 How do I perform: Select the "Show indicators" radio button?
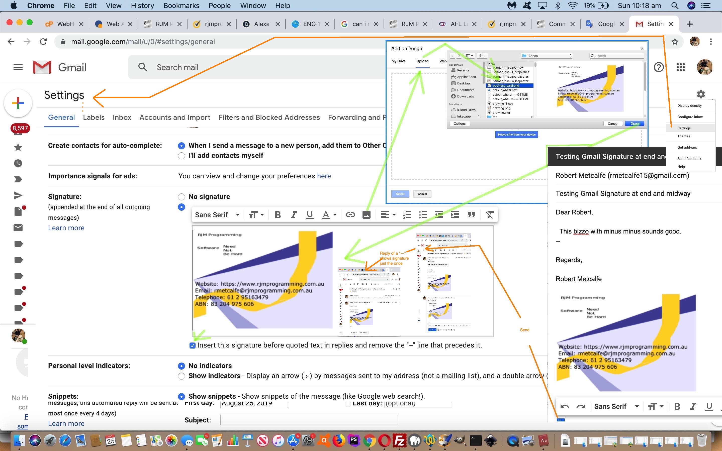pyautogui.click(x=181, y=376)
